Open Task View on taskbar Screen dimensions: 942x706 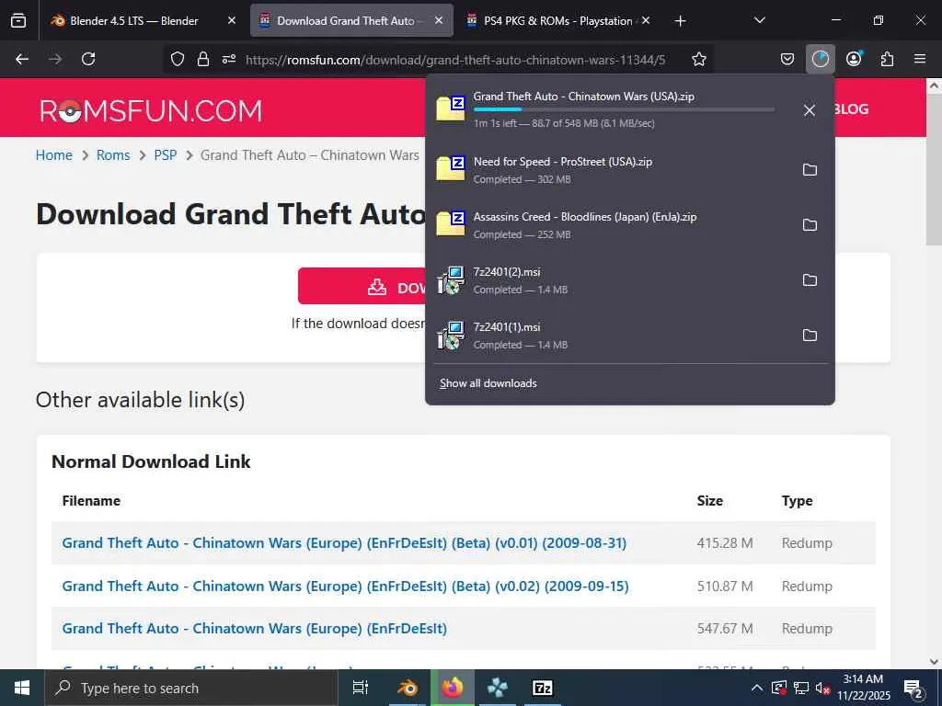tap(360, 688)
